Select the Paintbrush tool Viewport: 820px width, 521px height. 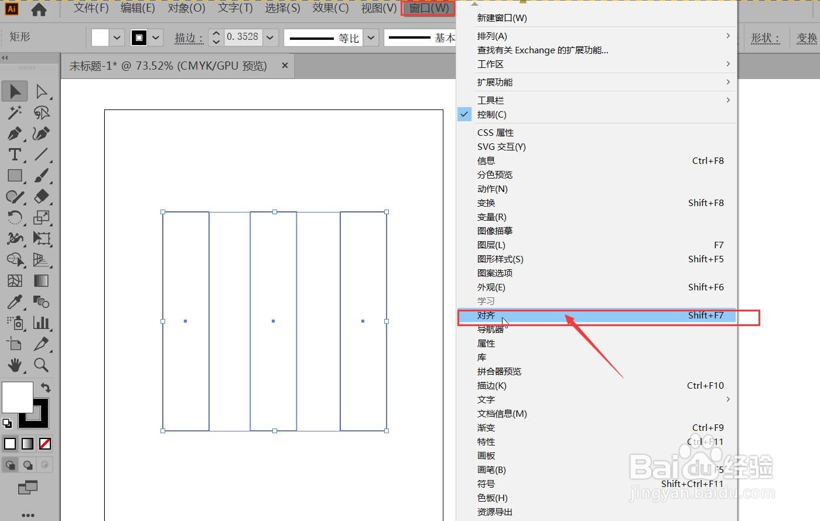point(41,176)
